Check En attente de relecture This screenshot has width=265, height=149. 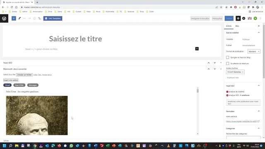pyautogui.click(x=228, y=63)
